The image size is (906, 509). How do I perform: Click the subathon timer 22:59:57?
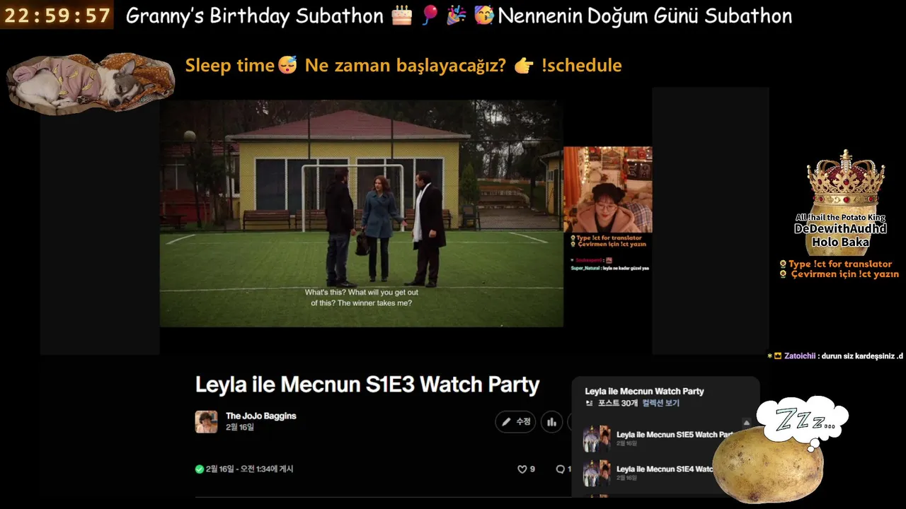point(57,16)
